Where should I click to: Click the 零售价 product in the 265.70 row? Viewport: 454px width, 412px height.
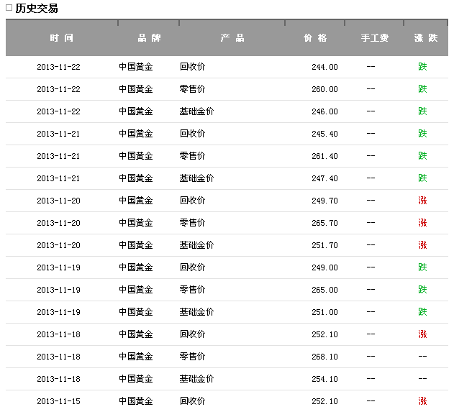192,223
